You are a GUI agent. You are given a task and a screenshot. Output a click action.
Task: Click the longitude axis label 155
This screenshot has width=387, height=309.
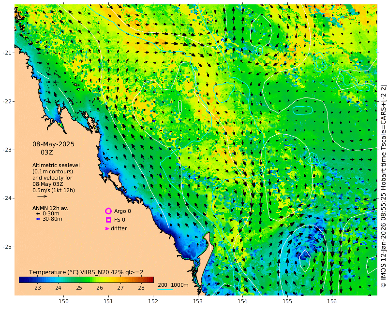287,301
